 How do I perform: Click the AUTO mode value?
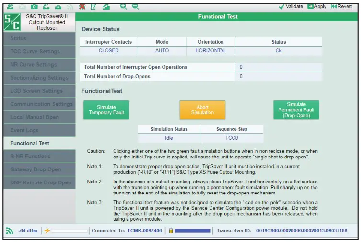point(162,51)
